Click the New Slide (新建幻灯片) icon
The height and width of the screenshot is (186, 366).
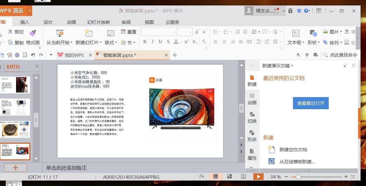[x=88, y=33]
